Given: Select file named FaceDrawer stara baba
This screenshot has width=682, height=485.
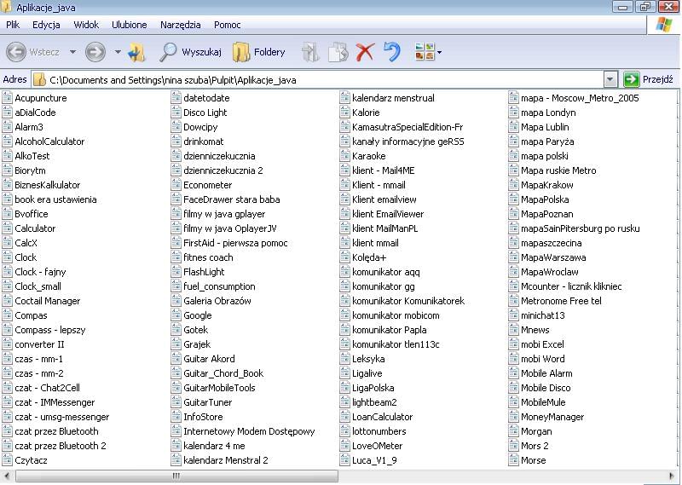Looking at the screenshot, I should [231, 199].
